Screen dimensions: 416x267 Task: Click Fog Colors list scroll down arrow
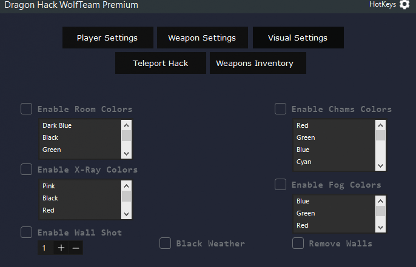[380, 228]
